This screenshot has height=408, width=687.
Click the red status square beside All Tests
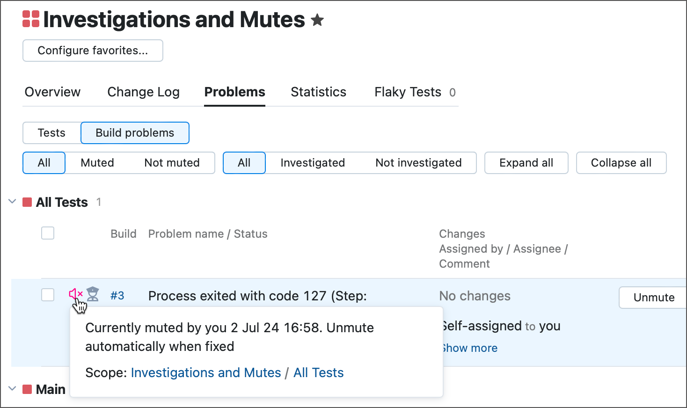click(x=27, y=202)
